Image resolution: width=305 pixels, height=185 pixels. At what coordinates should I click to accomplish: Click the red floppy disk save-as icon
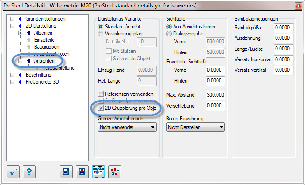point(82,172)
